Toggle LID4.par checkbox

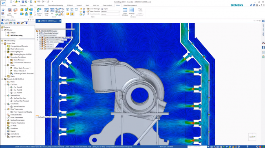[40, 46]
